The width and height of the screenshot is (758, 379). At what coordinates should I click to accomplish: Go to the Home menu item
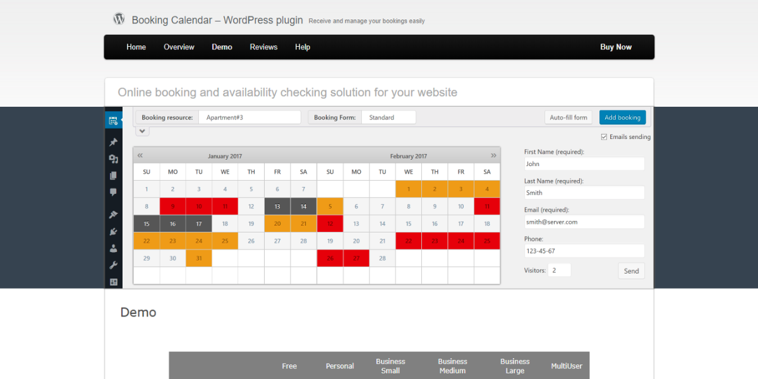(136, 47)
